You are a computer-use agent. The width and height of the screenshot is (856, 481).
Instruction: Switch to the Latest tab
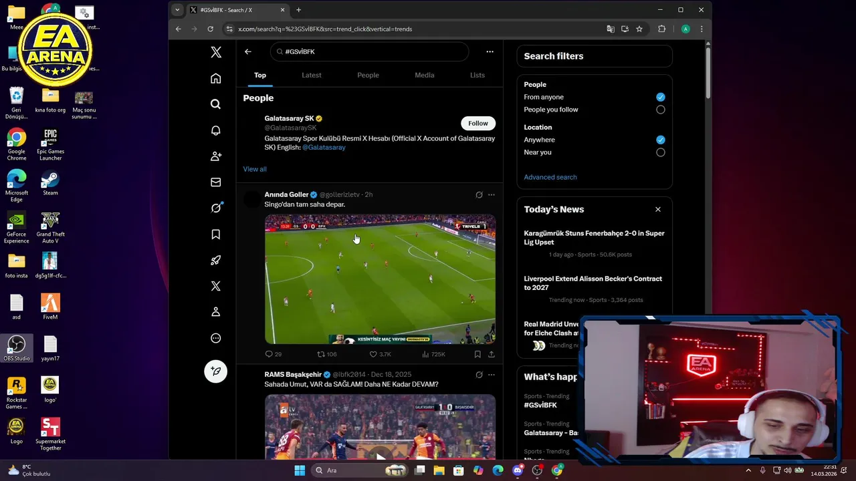311,75
